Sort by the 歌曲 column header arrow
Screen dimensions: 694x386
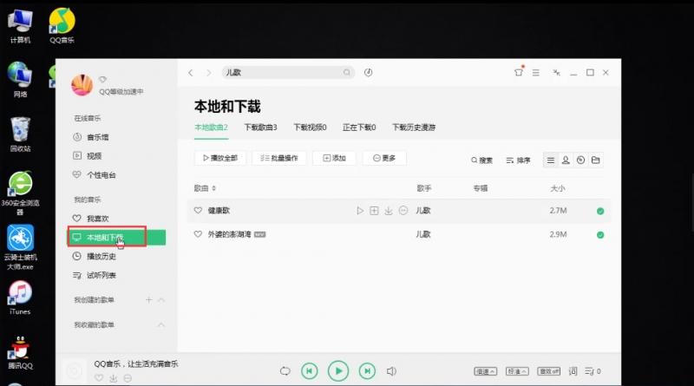point(213,188)
